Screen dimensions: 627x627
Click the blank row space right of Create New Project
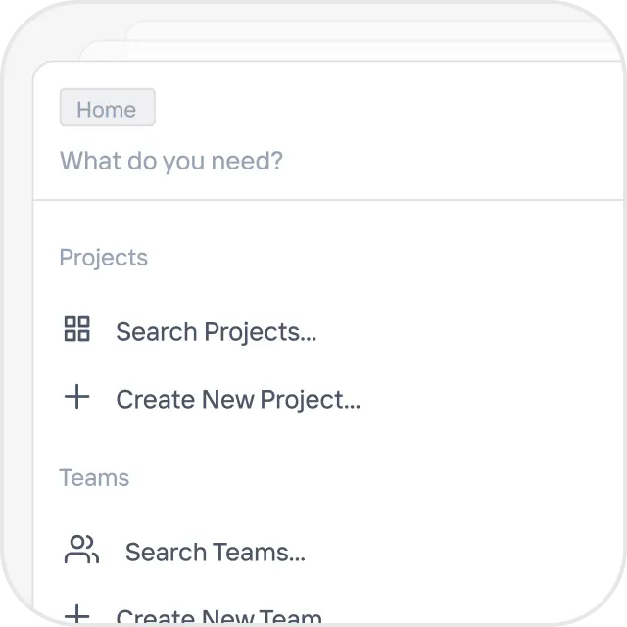pyautogui.click(x=490, y=400)
